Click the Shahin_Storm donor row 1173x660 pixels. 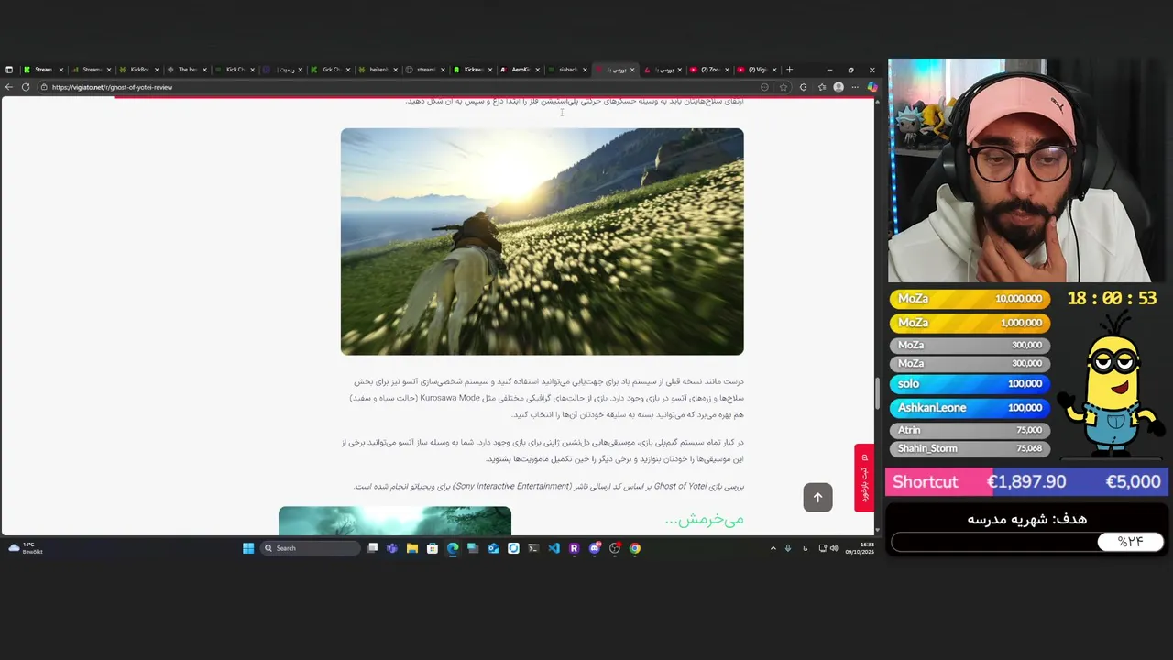pyautogui.click(x=970, y=448)
